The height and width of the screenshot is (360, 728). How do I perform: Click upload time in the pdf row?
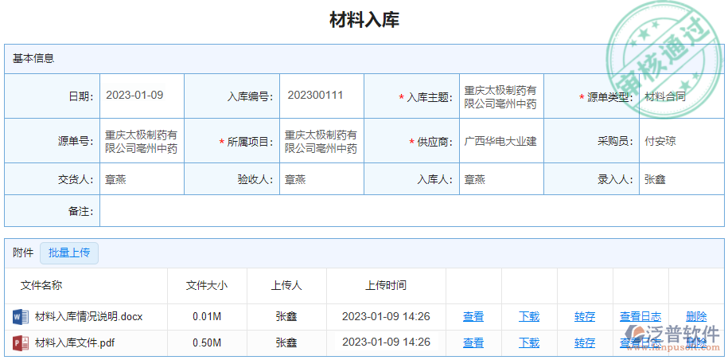[x=386, y=342]
